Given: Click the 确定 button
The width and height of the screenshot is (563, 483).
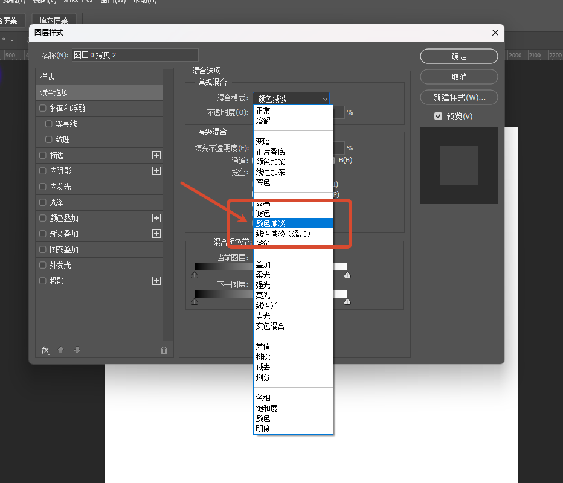Looking at the screenshot, I should pyautogui.click(x=459, y=56).
